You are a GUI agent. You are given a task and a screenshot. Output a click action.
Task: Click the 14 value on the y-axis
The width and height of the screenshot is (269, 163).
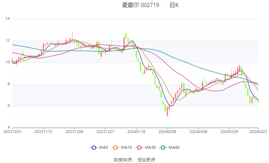8,19
